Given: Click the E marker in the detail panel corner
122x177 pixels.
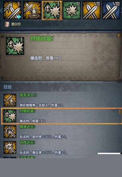Looking at the screenshot, I should [x=119, y=36].
